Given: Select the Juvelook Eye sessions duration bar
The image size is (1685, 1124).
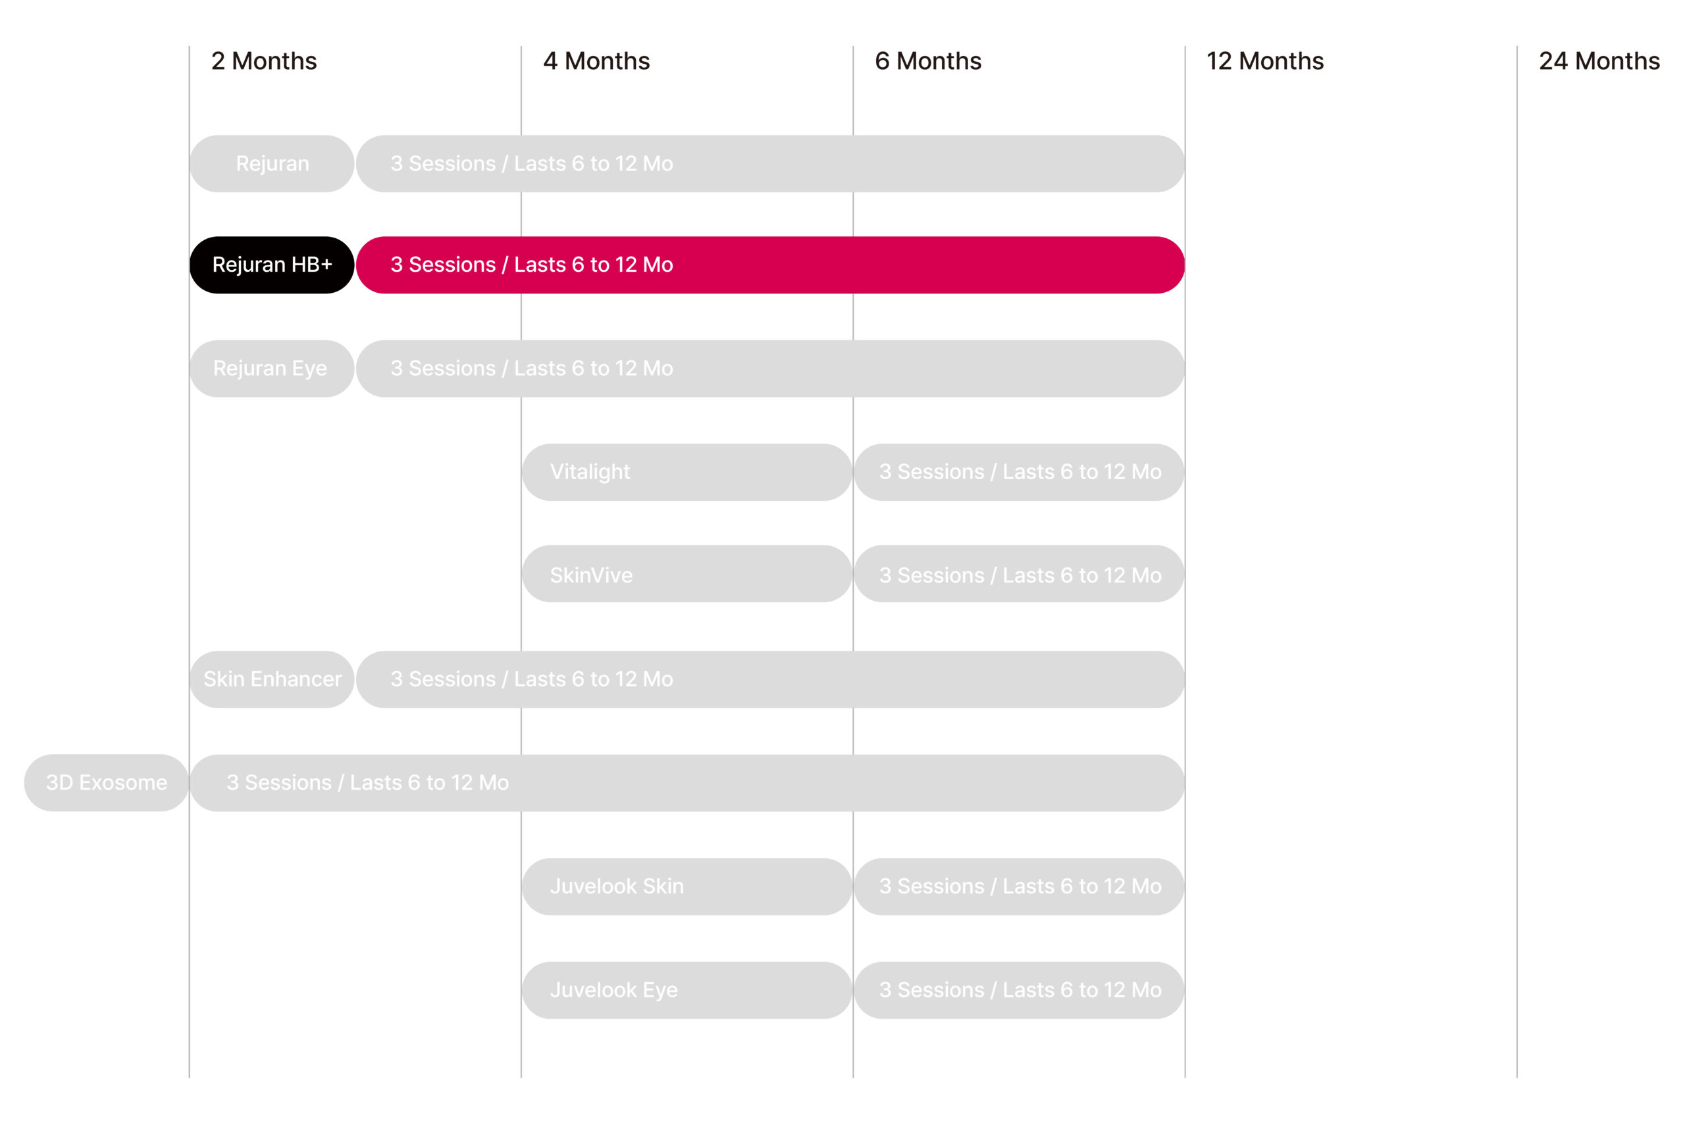Looking at the screenshot, I should point(1019,990).
